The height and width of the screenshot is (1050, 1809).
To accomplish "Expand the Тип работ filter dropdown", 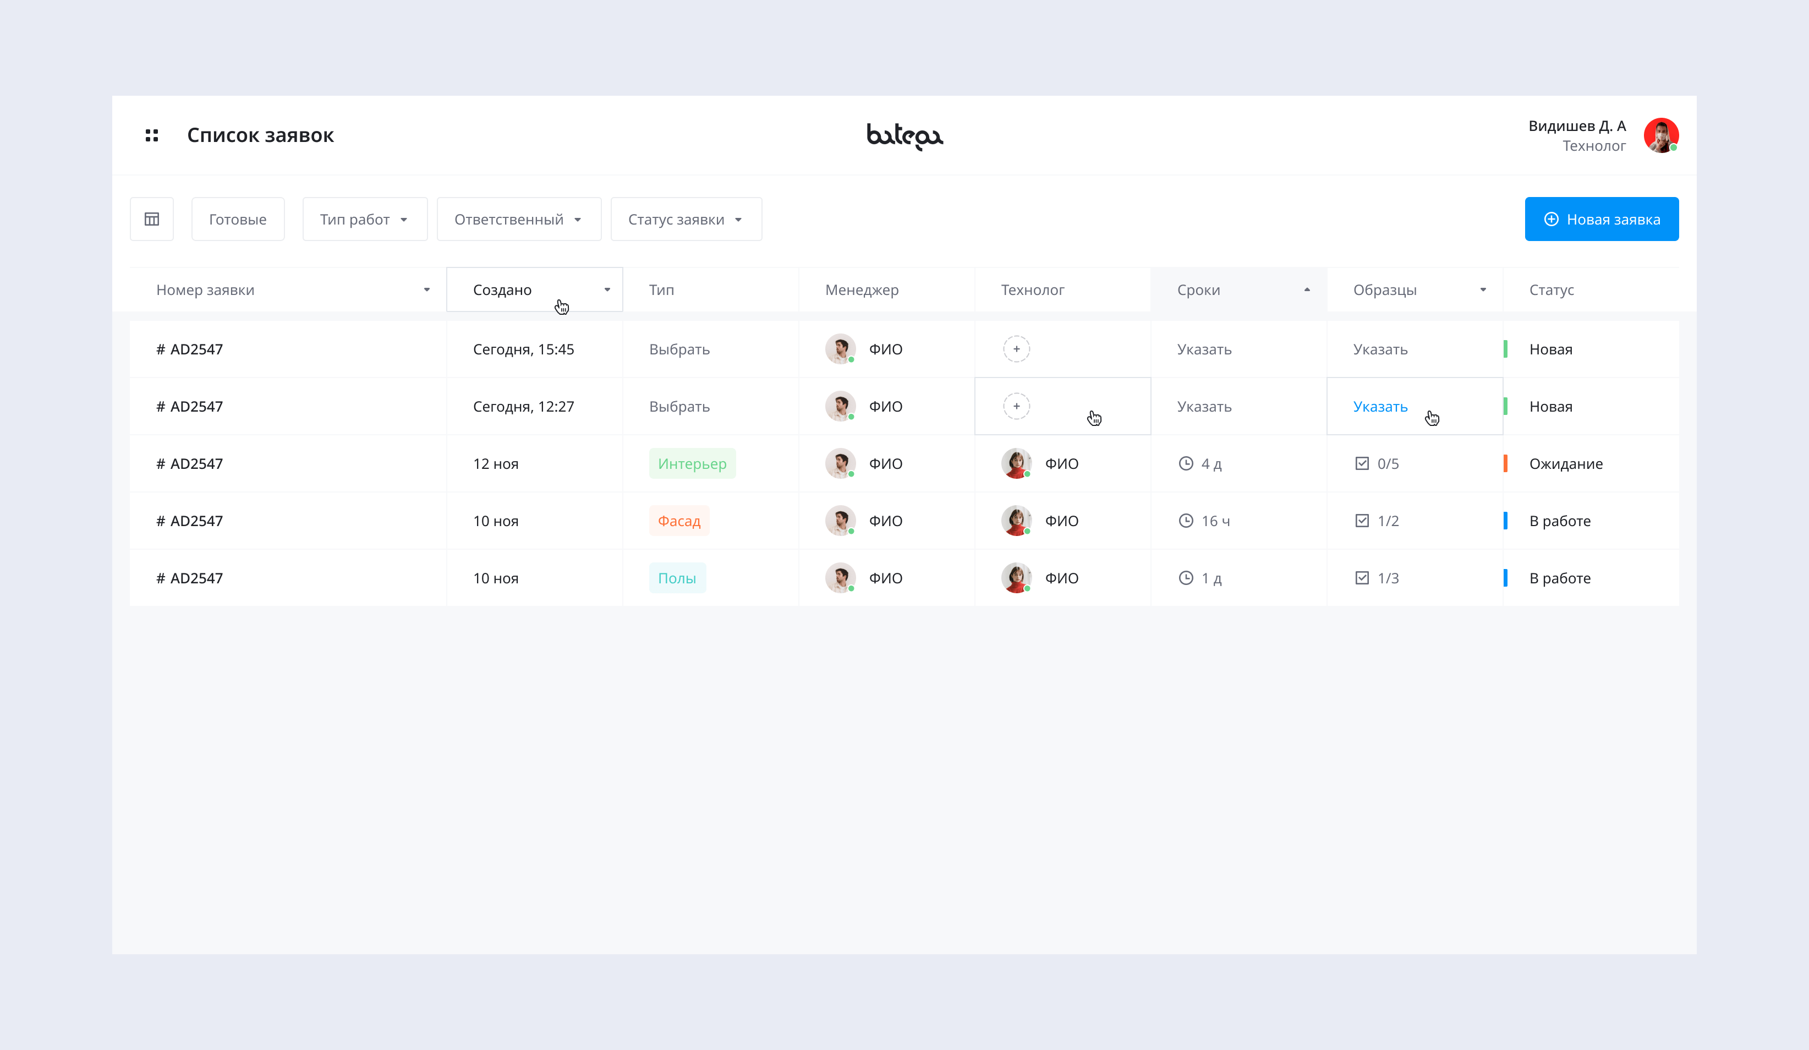I will tap(365, 219).
